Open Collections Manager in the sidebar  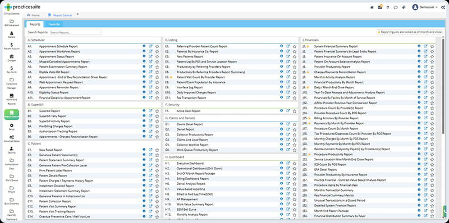pos(11,83)
